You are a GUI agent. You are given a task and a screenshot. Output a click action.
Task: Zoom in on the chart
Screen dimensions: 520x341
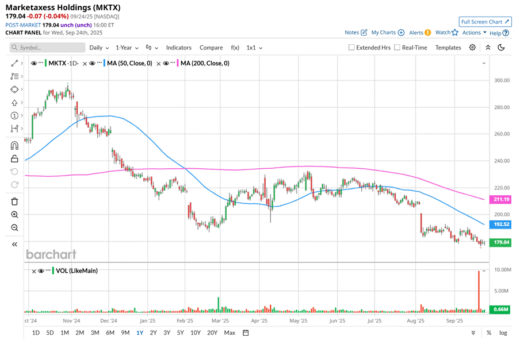[x=14, y=215]
